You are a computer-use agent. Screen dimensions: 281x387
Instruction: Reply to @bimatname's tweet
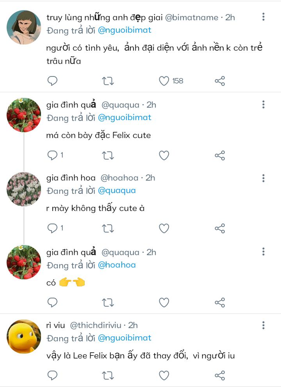[x=52, y=81]
